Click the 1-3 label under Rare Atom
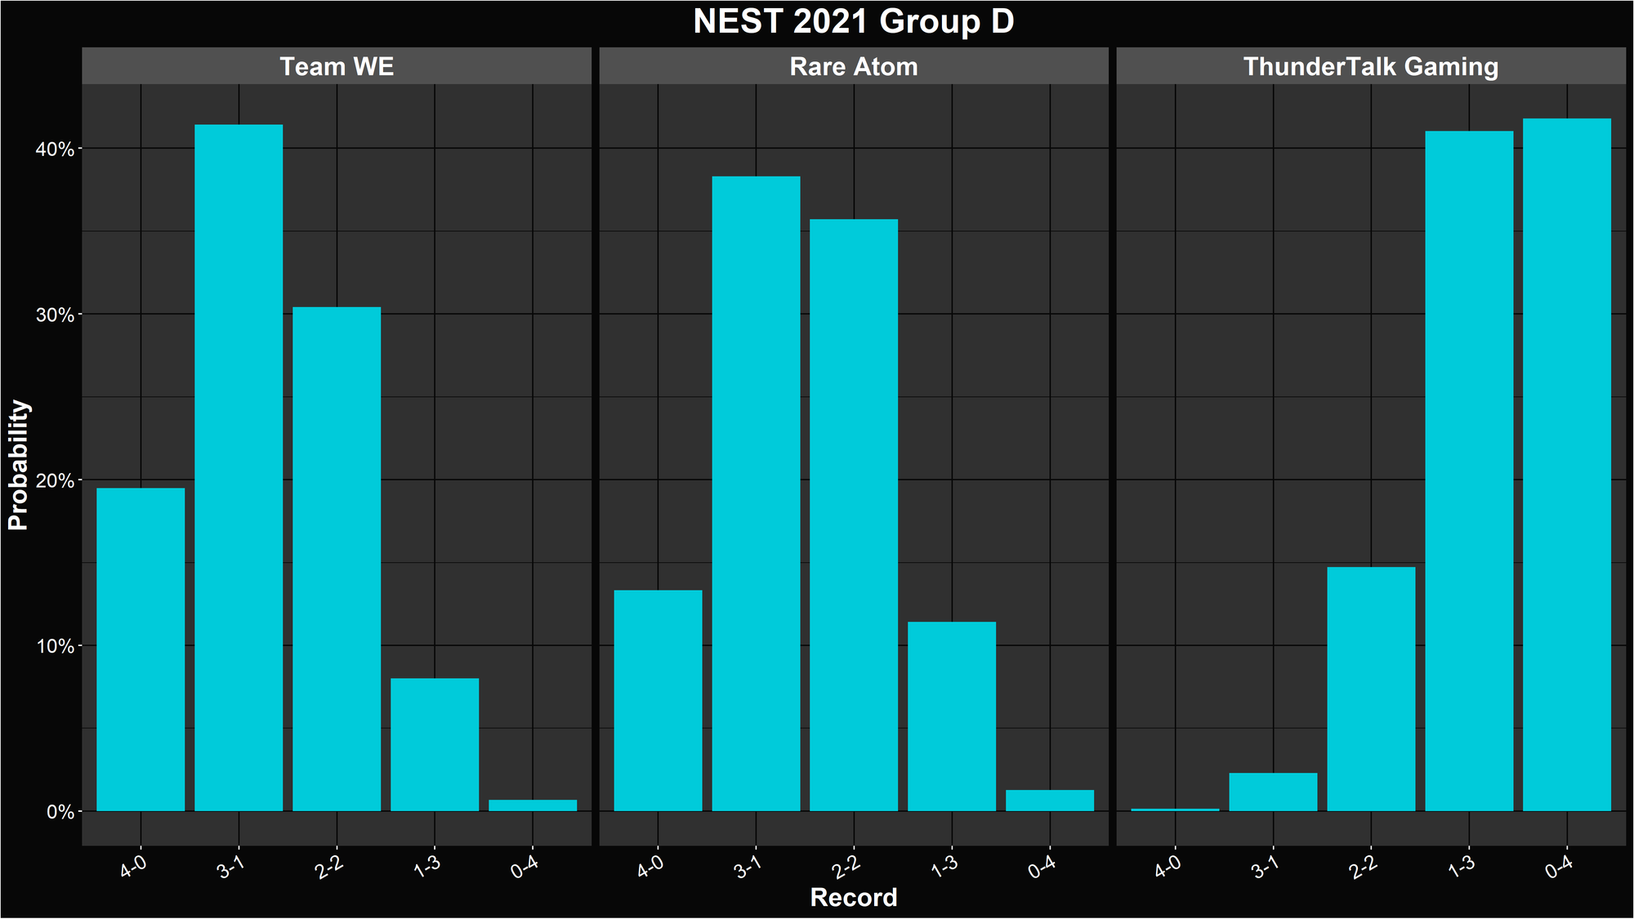This screenshot has width=1634, height=919. coord(944,868)
